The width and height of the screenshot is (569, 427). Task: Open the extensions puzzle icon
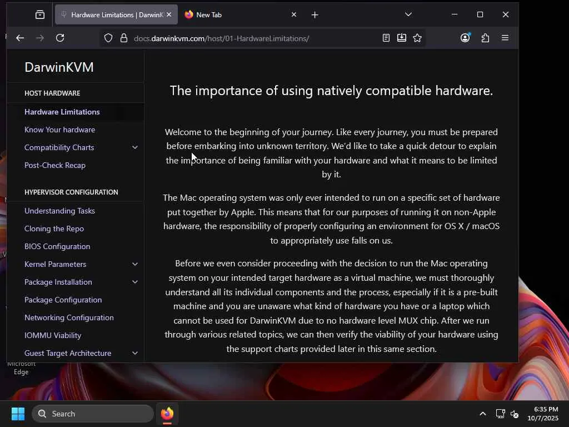[x=485, y=38]
